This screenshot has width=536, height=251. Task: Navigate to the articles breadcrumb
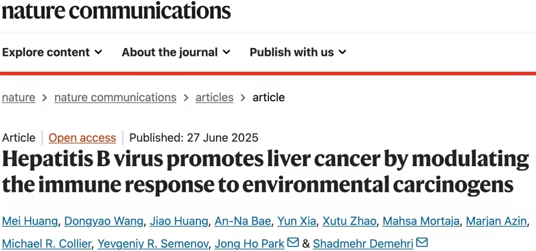point(215,97)
